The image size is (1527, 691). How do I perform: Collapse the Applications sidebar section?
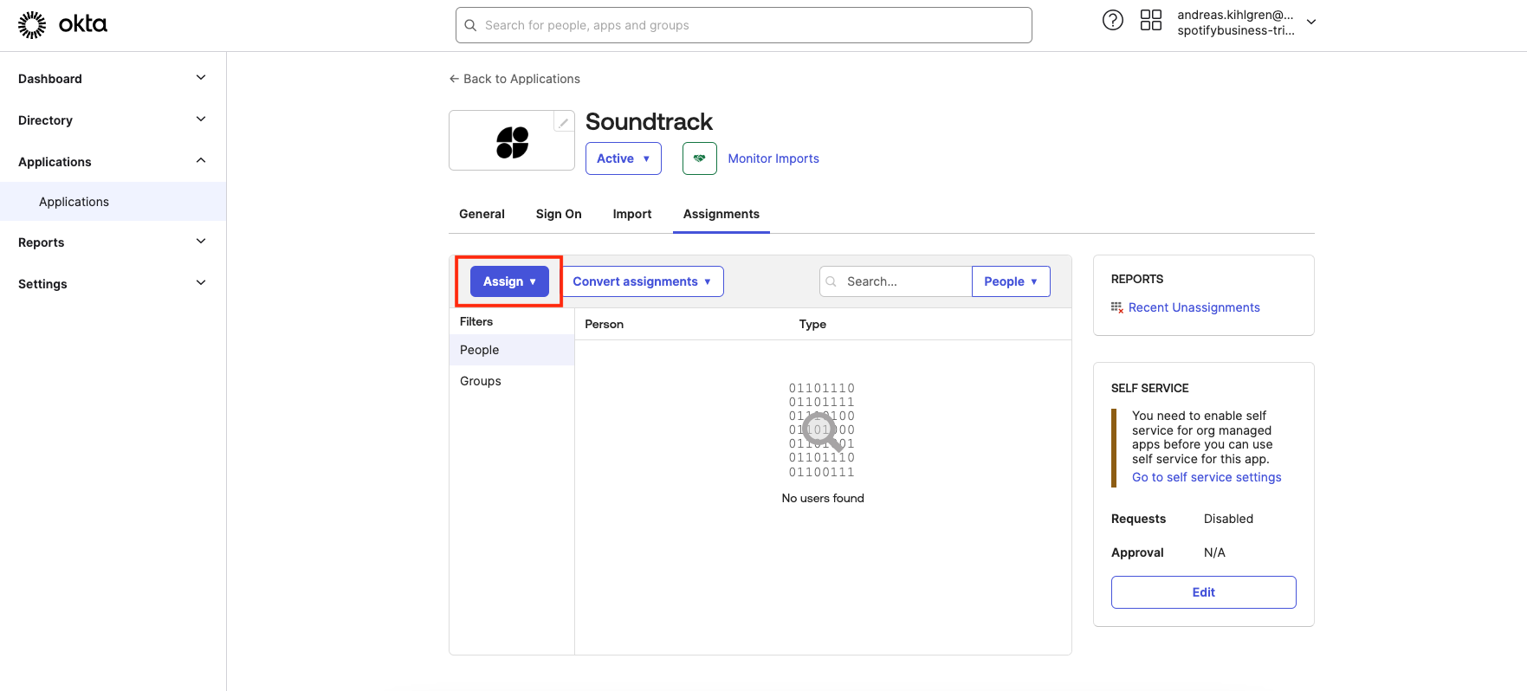tap(201, 161)
